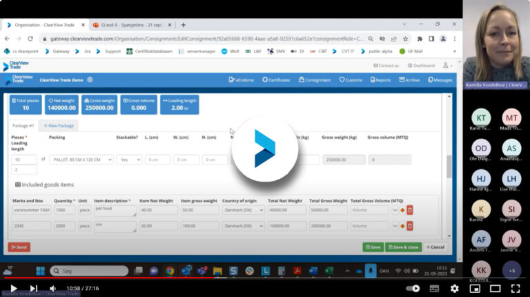Image resolution: width=530 pixels, height=297 pixels.
Task: Open the PALLET 80 CM X 120 CM packing dropdown
Action: click(81, 160)
